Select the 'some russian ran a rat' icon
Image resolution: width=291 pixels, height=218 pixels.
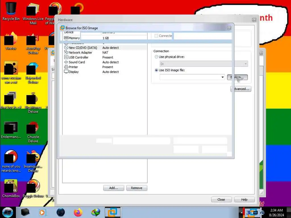click(x=11, y=72)
